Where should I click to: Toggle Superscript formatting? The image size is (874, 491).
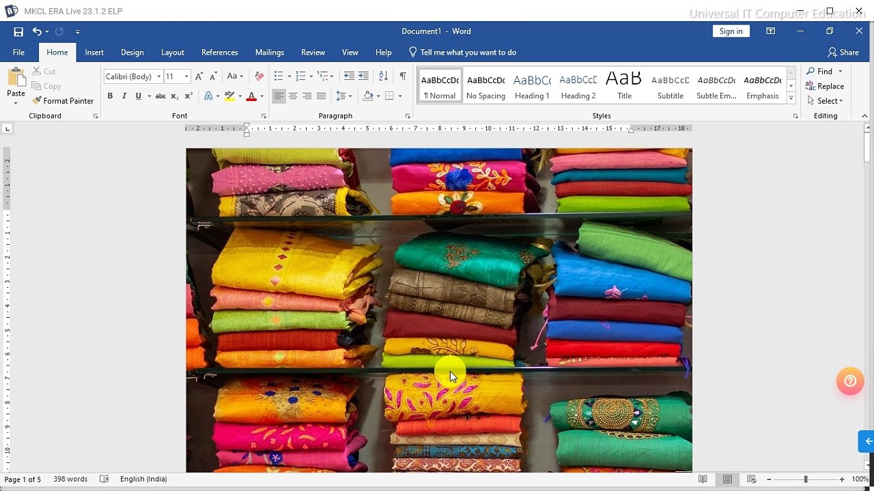click(189, 96)
